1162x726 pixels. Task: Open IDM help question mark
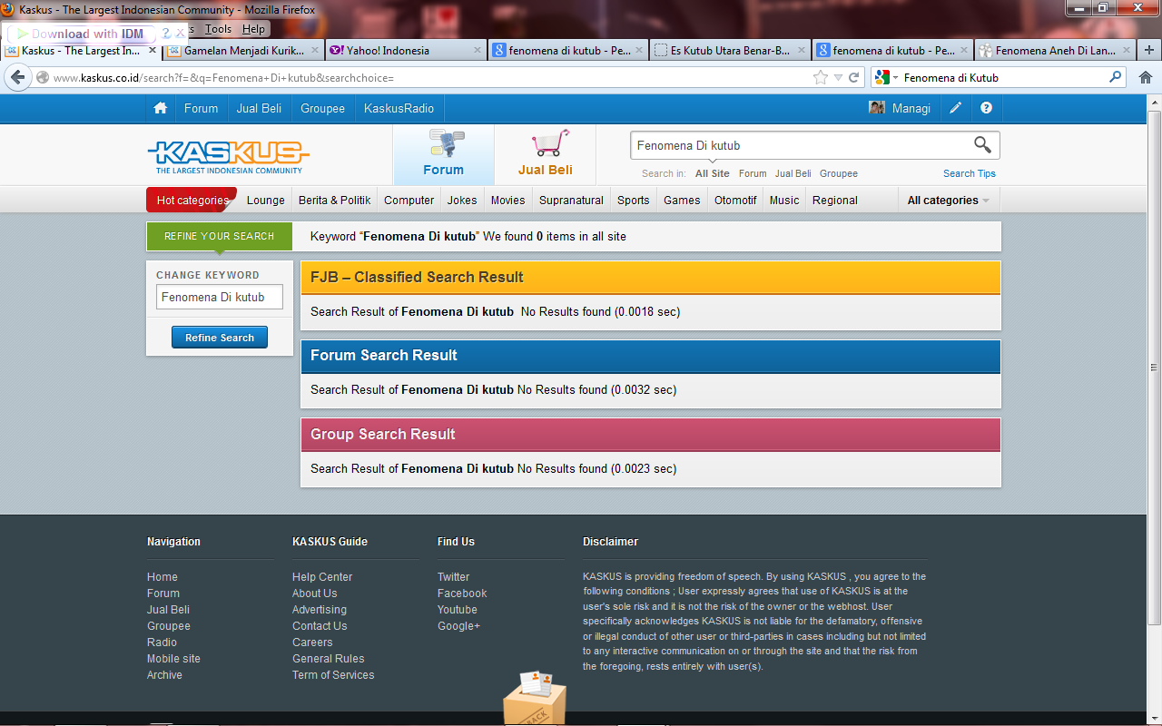point(166,33)
